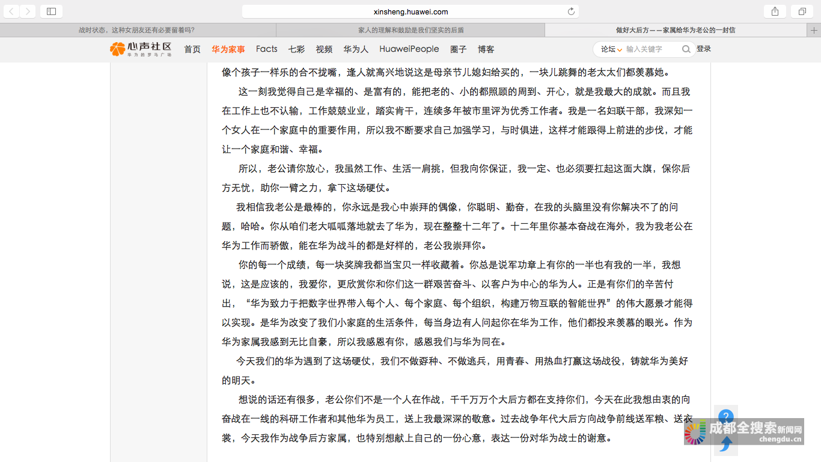
Task: Open 首页 in the site navigation
Action: (x=192, y=49)
